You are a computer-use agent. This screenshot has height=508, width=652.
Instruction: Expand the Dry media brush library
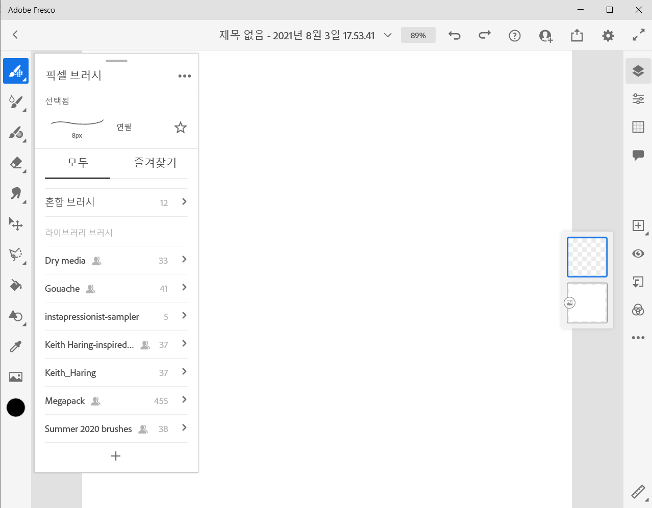point(116,260)
